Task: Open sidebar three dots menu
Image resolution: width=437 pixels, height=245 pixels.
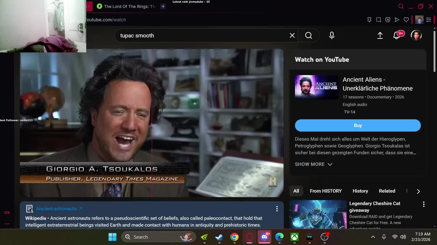Action: click(7, 224)
